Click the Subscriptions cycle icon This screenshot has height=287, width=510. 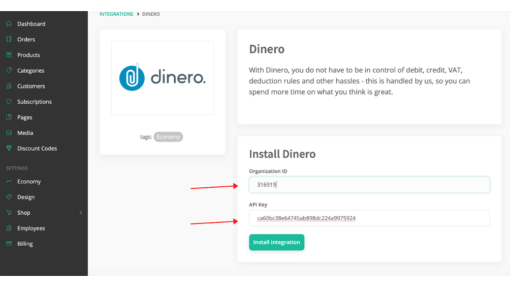(x=9, y=101)
